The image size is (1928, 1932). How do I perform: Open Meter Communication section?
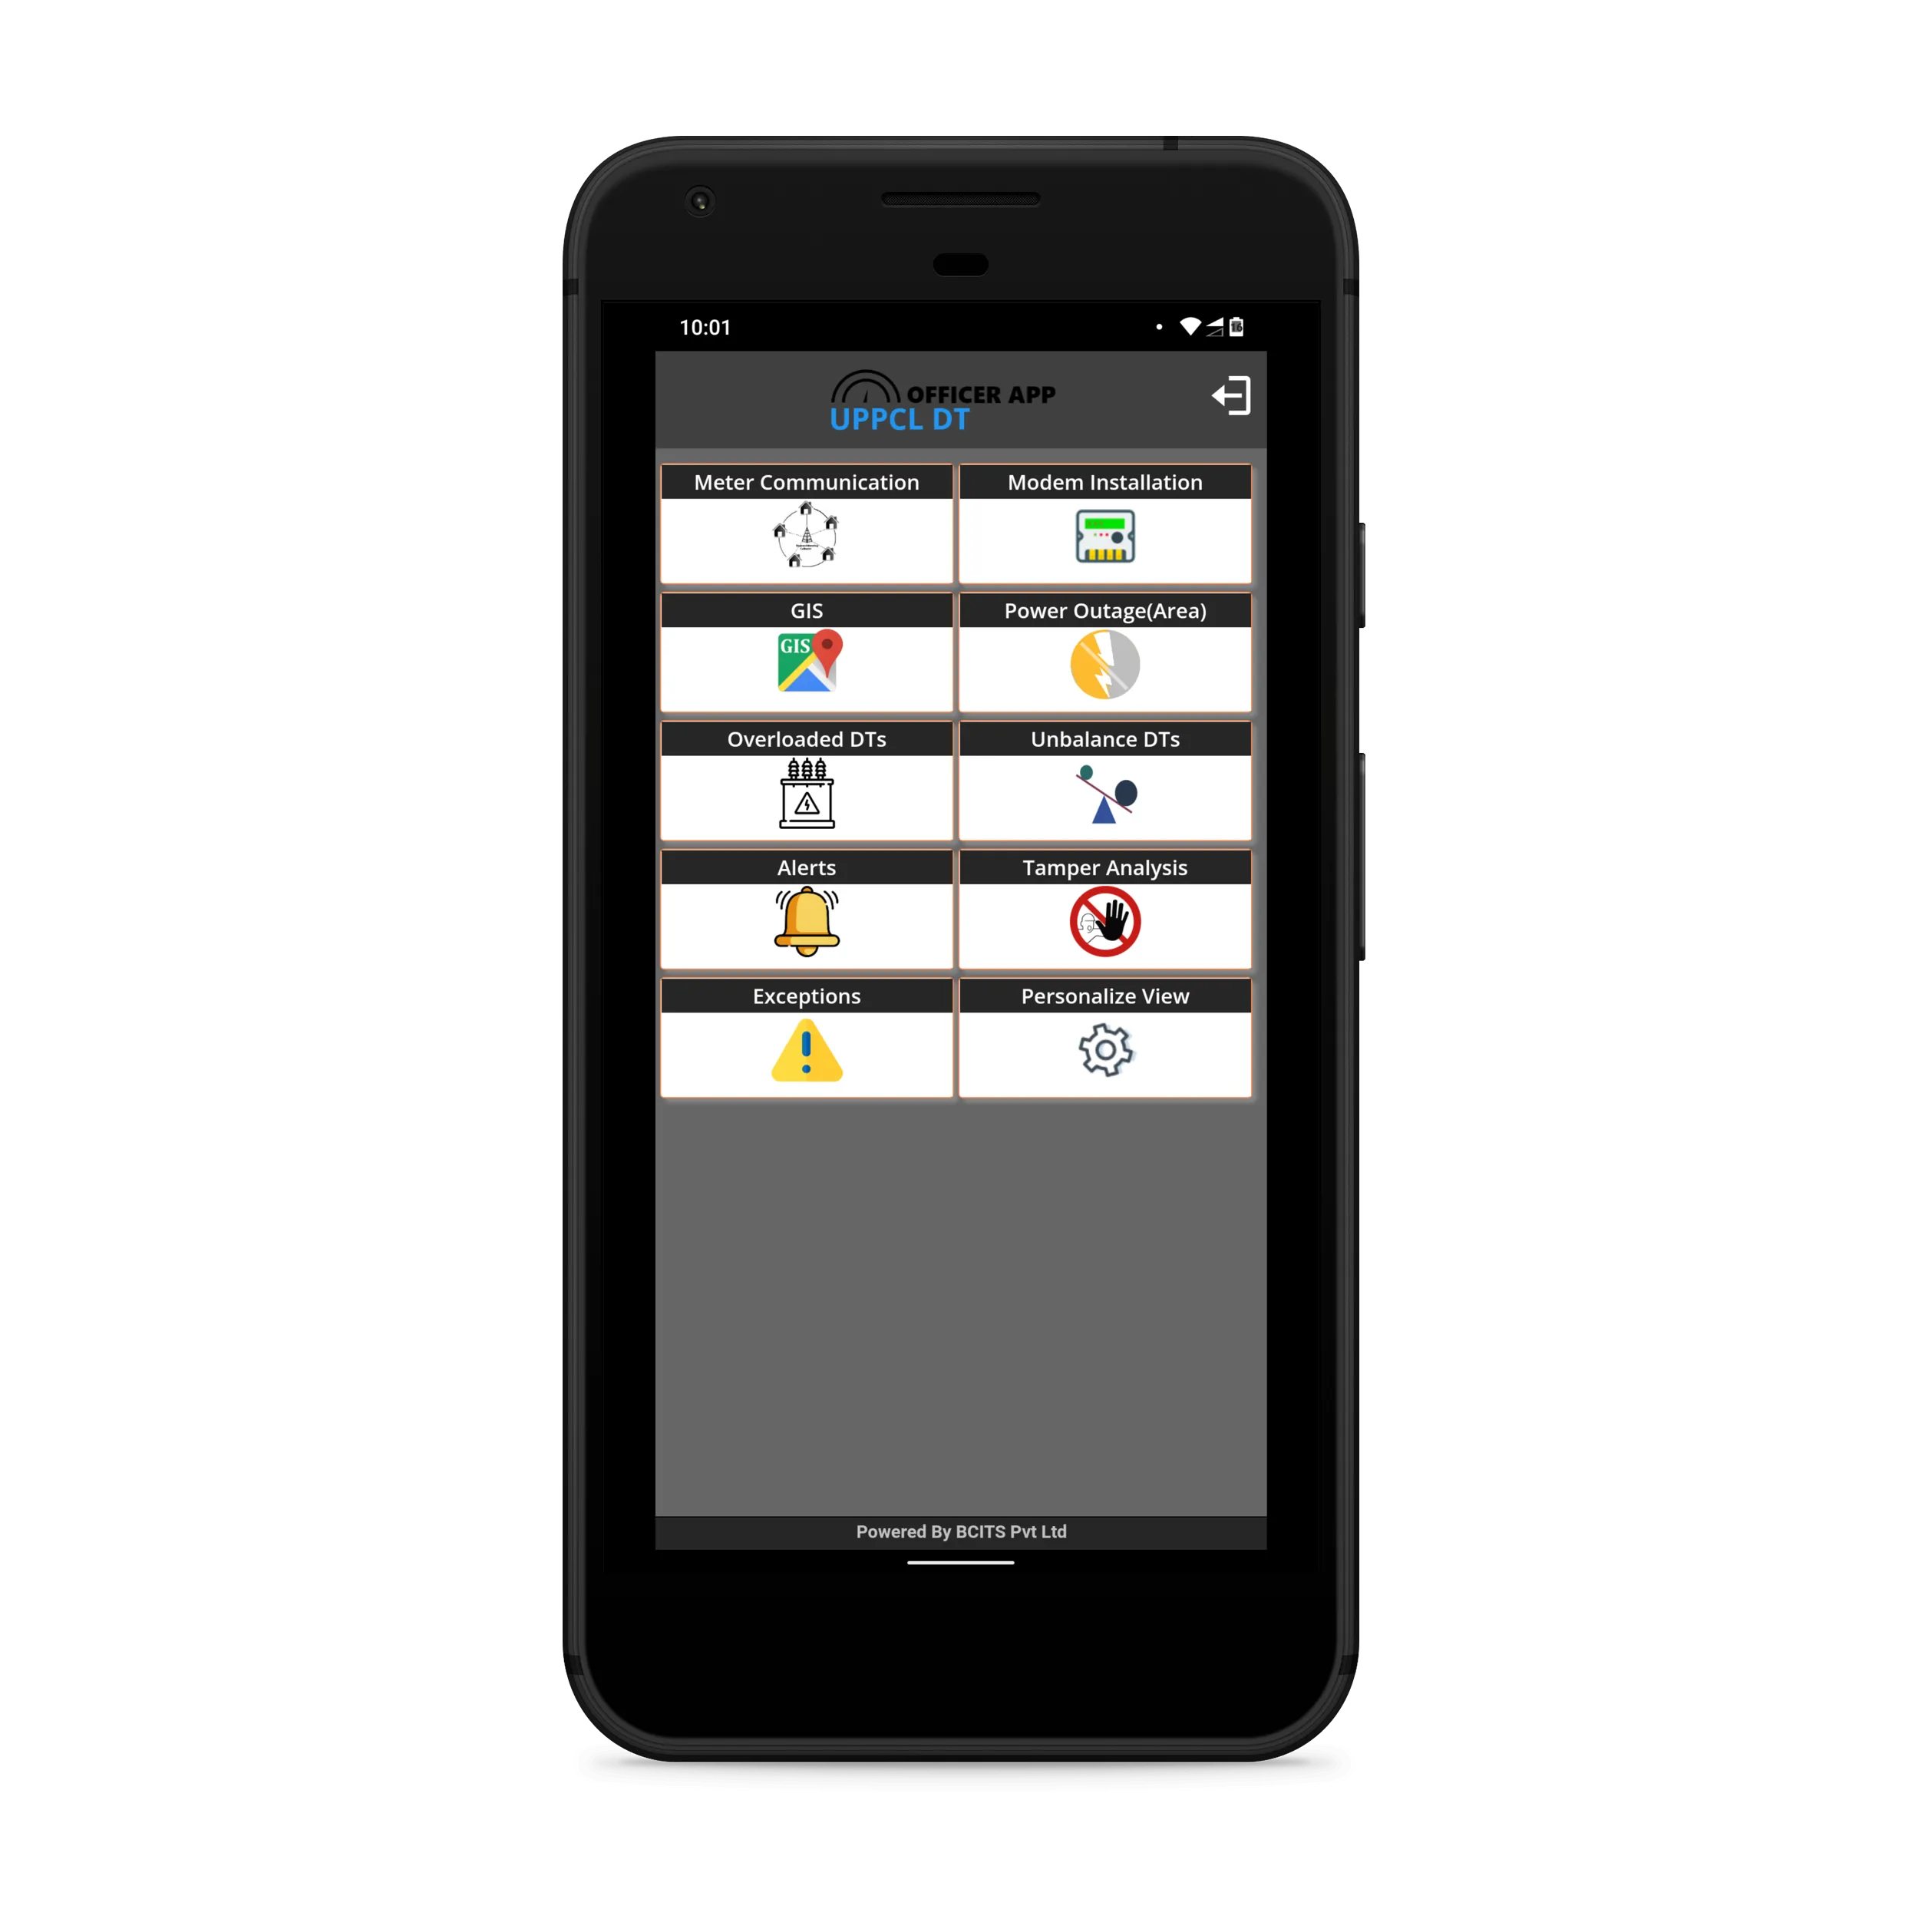[x=807, y=521]
